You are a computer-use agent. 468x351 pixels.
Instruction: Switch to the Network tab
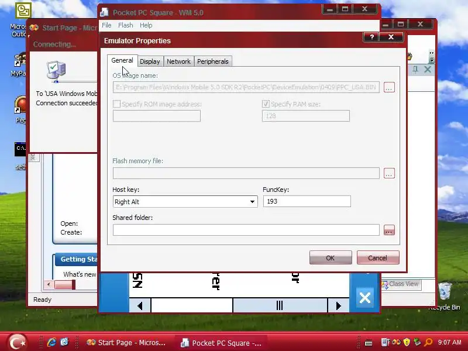pyautogui.click(x=178, y=61)
